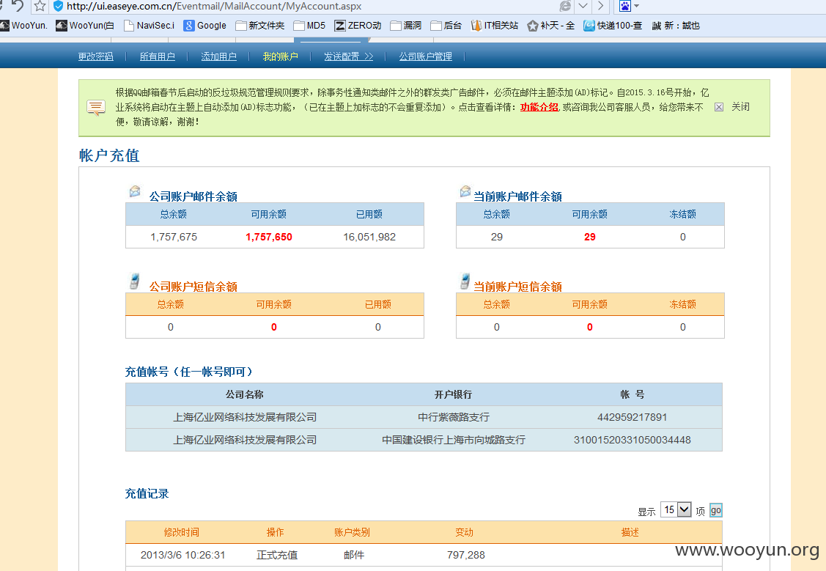Go to 更改密码 in navigation
Image resolution: width=826 pixels, height=571 pixels.
(95, 56)
